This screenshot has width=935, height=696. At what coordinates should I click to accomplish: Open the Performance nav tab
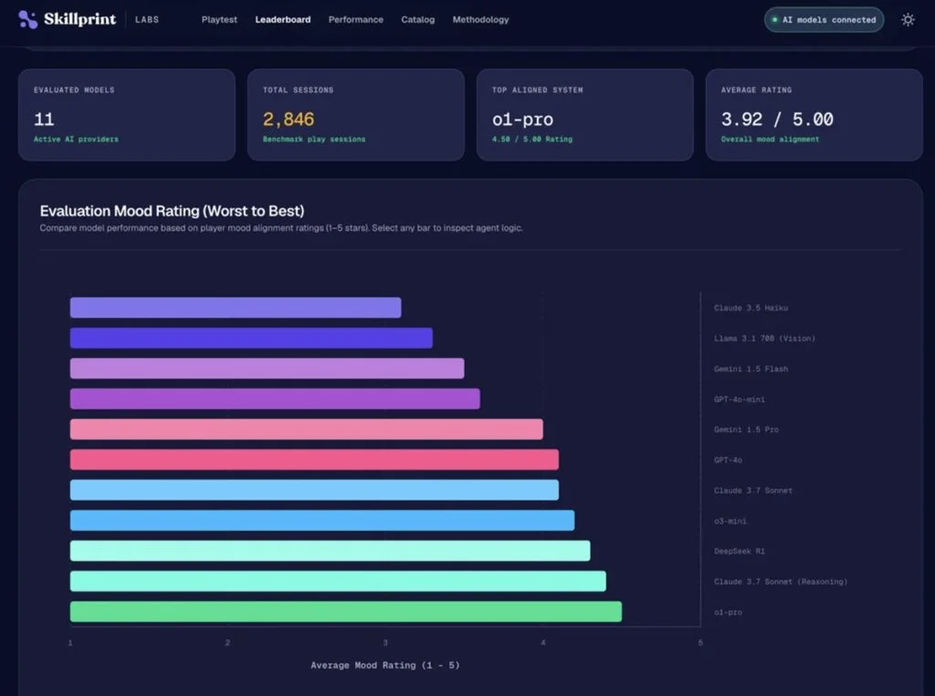355,20
